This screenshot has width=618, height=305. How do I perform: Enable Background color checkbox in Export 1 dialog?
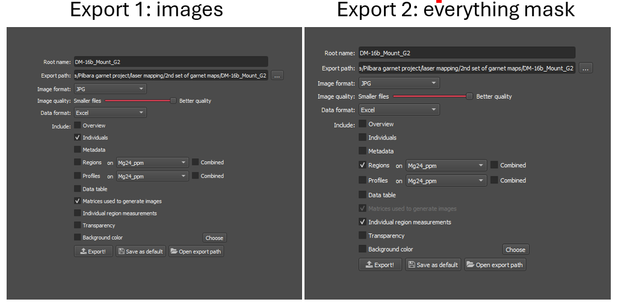pyautogui.click(x=78, y=238)
